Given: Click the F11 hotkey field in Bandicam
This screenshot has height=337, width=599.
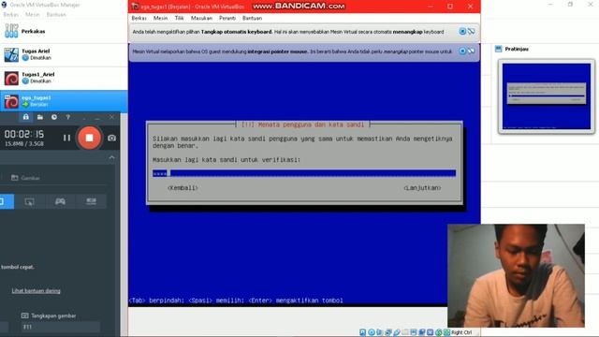Looking at the screenshot, I should point(61,327).
